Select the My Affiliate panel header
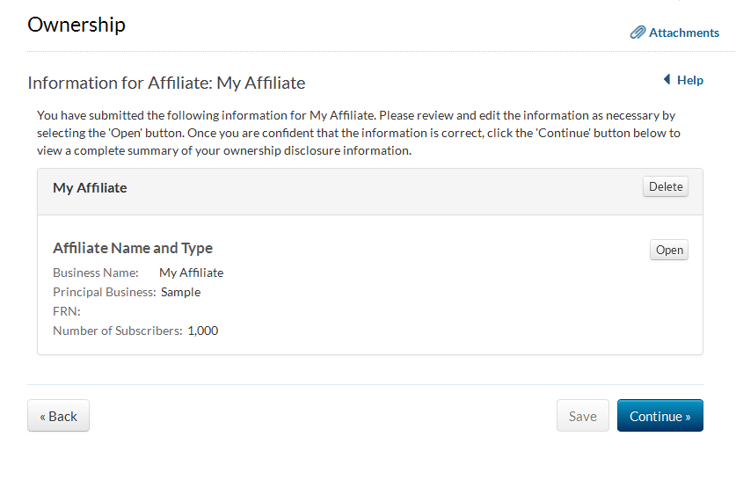 pos(90,187)
